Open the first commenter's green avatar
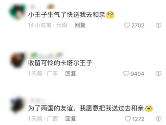This screenshot has height=125, width=166. pos(18,11)
